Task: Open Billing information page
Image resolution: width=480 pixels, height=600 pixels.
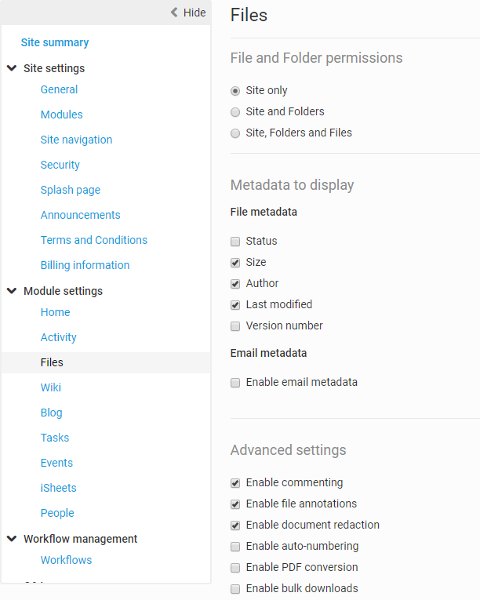Action: click(85, 265)
